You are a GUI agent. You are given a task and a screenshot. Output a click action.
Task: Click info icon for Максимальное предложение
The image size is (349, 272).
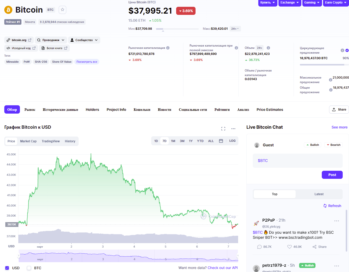tap(331, 80)
